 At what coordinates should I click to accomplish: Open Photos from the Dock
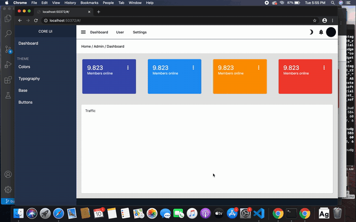pyautogui.click(x=152, y=213)
